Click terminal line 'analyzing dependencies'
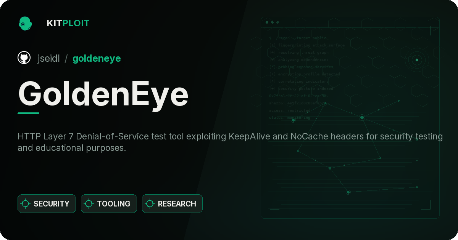This screenshot has width=458, height=240. pos(299,60)
